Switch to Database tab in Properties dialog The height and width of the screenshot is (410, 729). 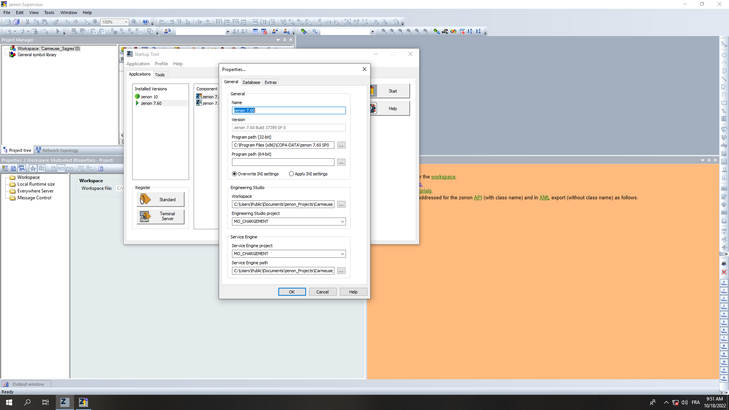pos(251,82)
